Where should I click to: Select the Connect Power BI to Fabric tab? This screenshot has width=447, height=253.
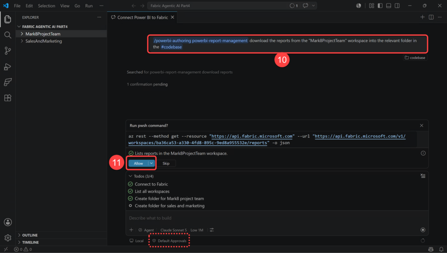142,17
